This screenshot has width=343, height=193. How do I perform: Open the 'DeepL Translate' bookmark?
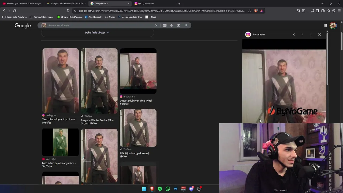(x=130, y=17)
